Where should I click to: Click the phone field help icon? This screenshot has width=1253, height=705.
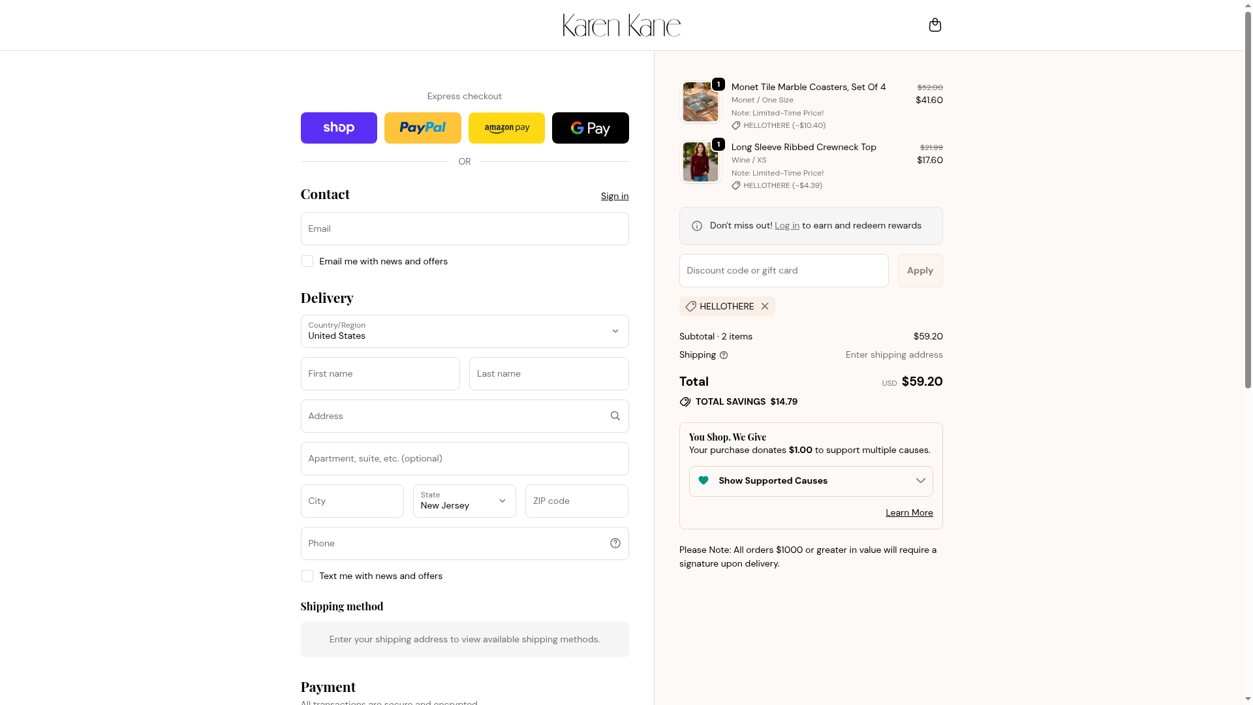(x=615, y=543)
